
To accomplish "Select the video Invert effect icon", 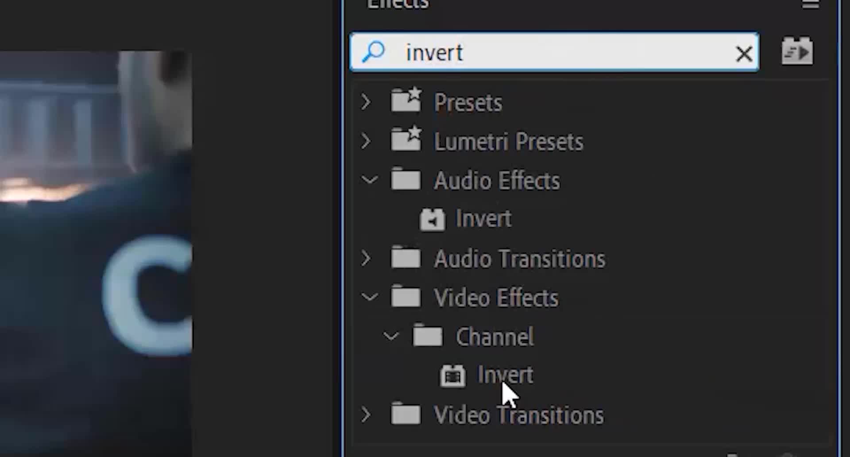I will point(452,376).
